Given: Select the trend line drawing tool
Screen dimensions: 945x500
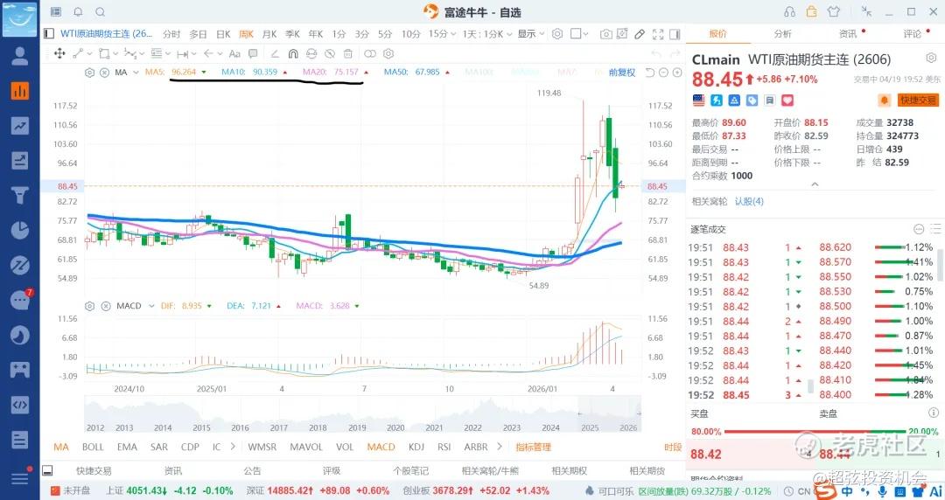Looking at the screenshot, I should click(x=78, y=53).
